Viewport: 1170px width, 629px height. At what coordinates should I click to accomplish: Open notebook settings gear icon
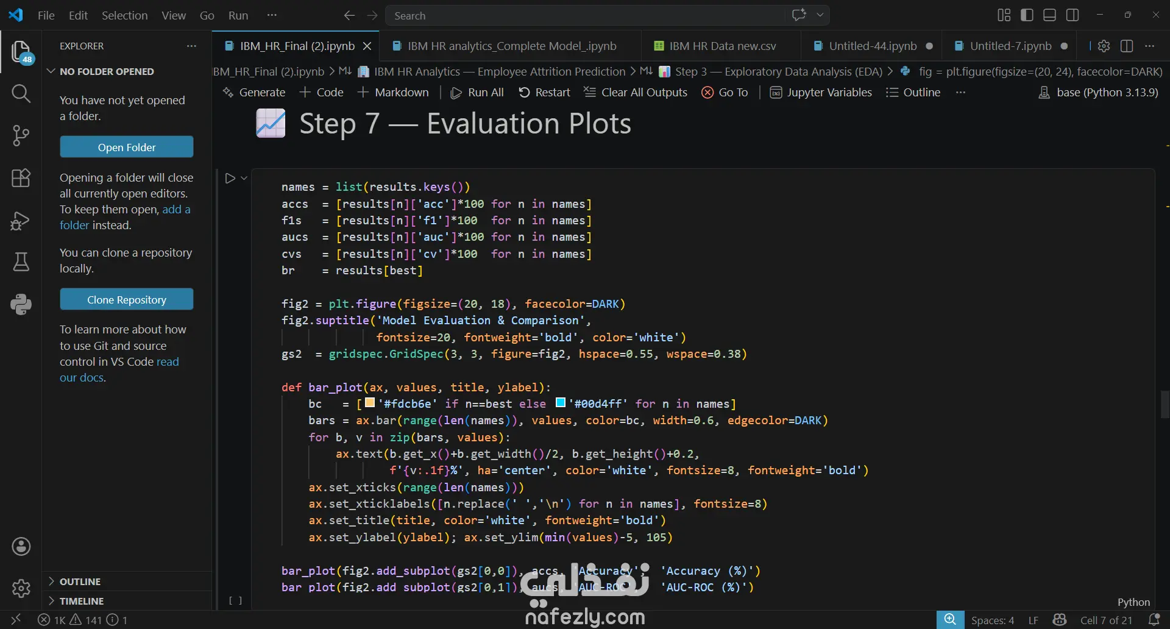[1104, 46]
